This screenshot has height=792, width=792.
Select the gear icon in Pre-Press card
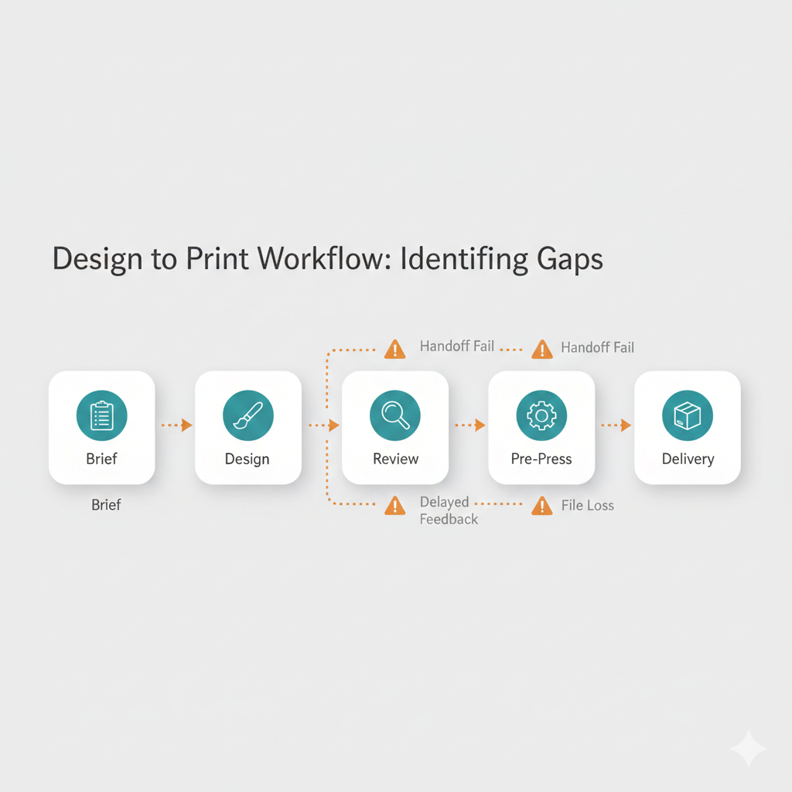click(x=541, y=415)
